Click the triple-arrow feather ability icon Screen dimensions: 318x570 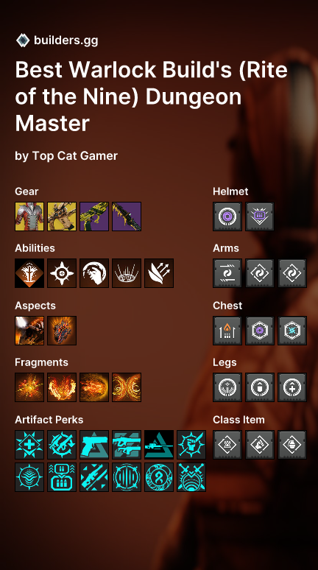click(x=159, y=273)
